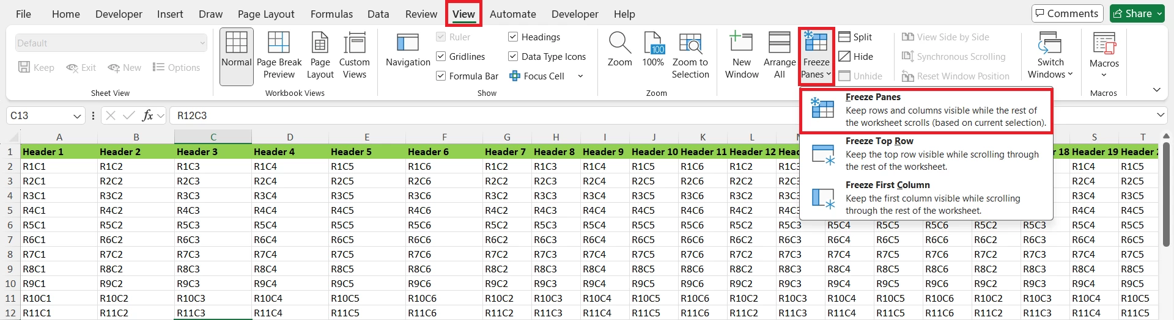Click Reset Window Position
This screenshot has height=320, width=1174.
click(x=956, y=76)
